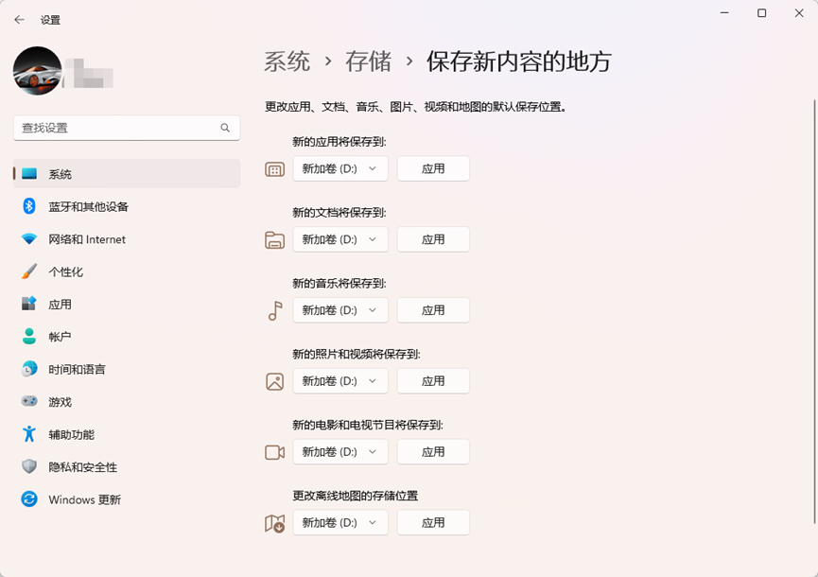Expand the new apps save location dropdown
Screen dimensions: 818x577
click(340, 168)
